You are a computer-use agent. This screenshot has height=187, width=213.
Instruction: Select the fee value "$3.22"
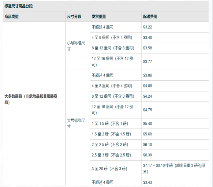pos(147,27)
